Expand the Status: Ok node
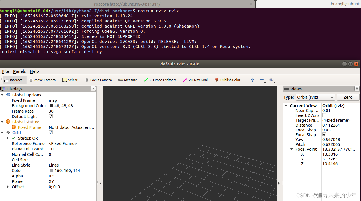The width and height of the screenshot is (361, 201). tap(8, 138)
